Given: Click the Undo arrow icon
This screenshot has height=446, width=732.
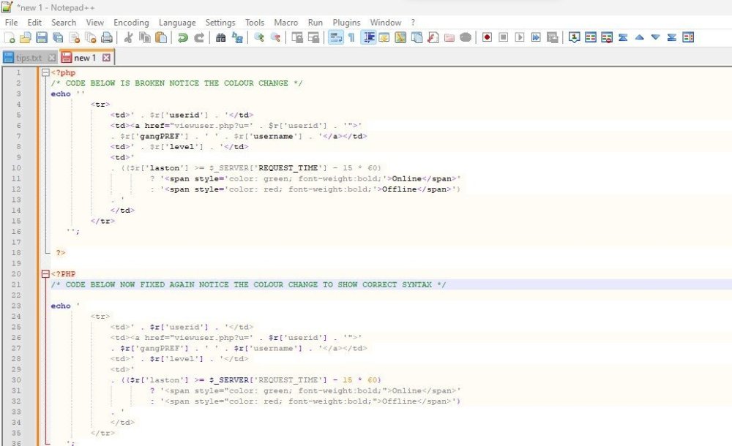Looking at the screenshot, I should coord(182,38).
